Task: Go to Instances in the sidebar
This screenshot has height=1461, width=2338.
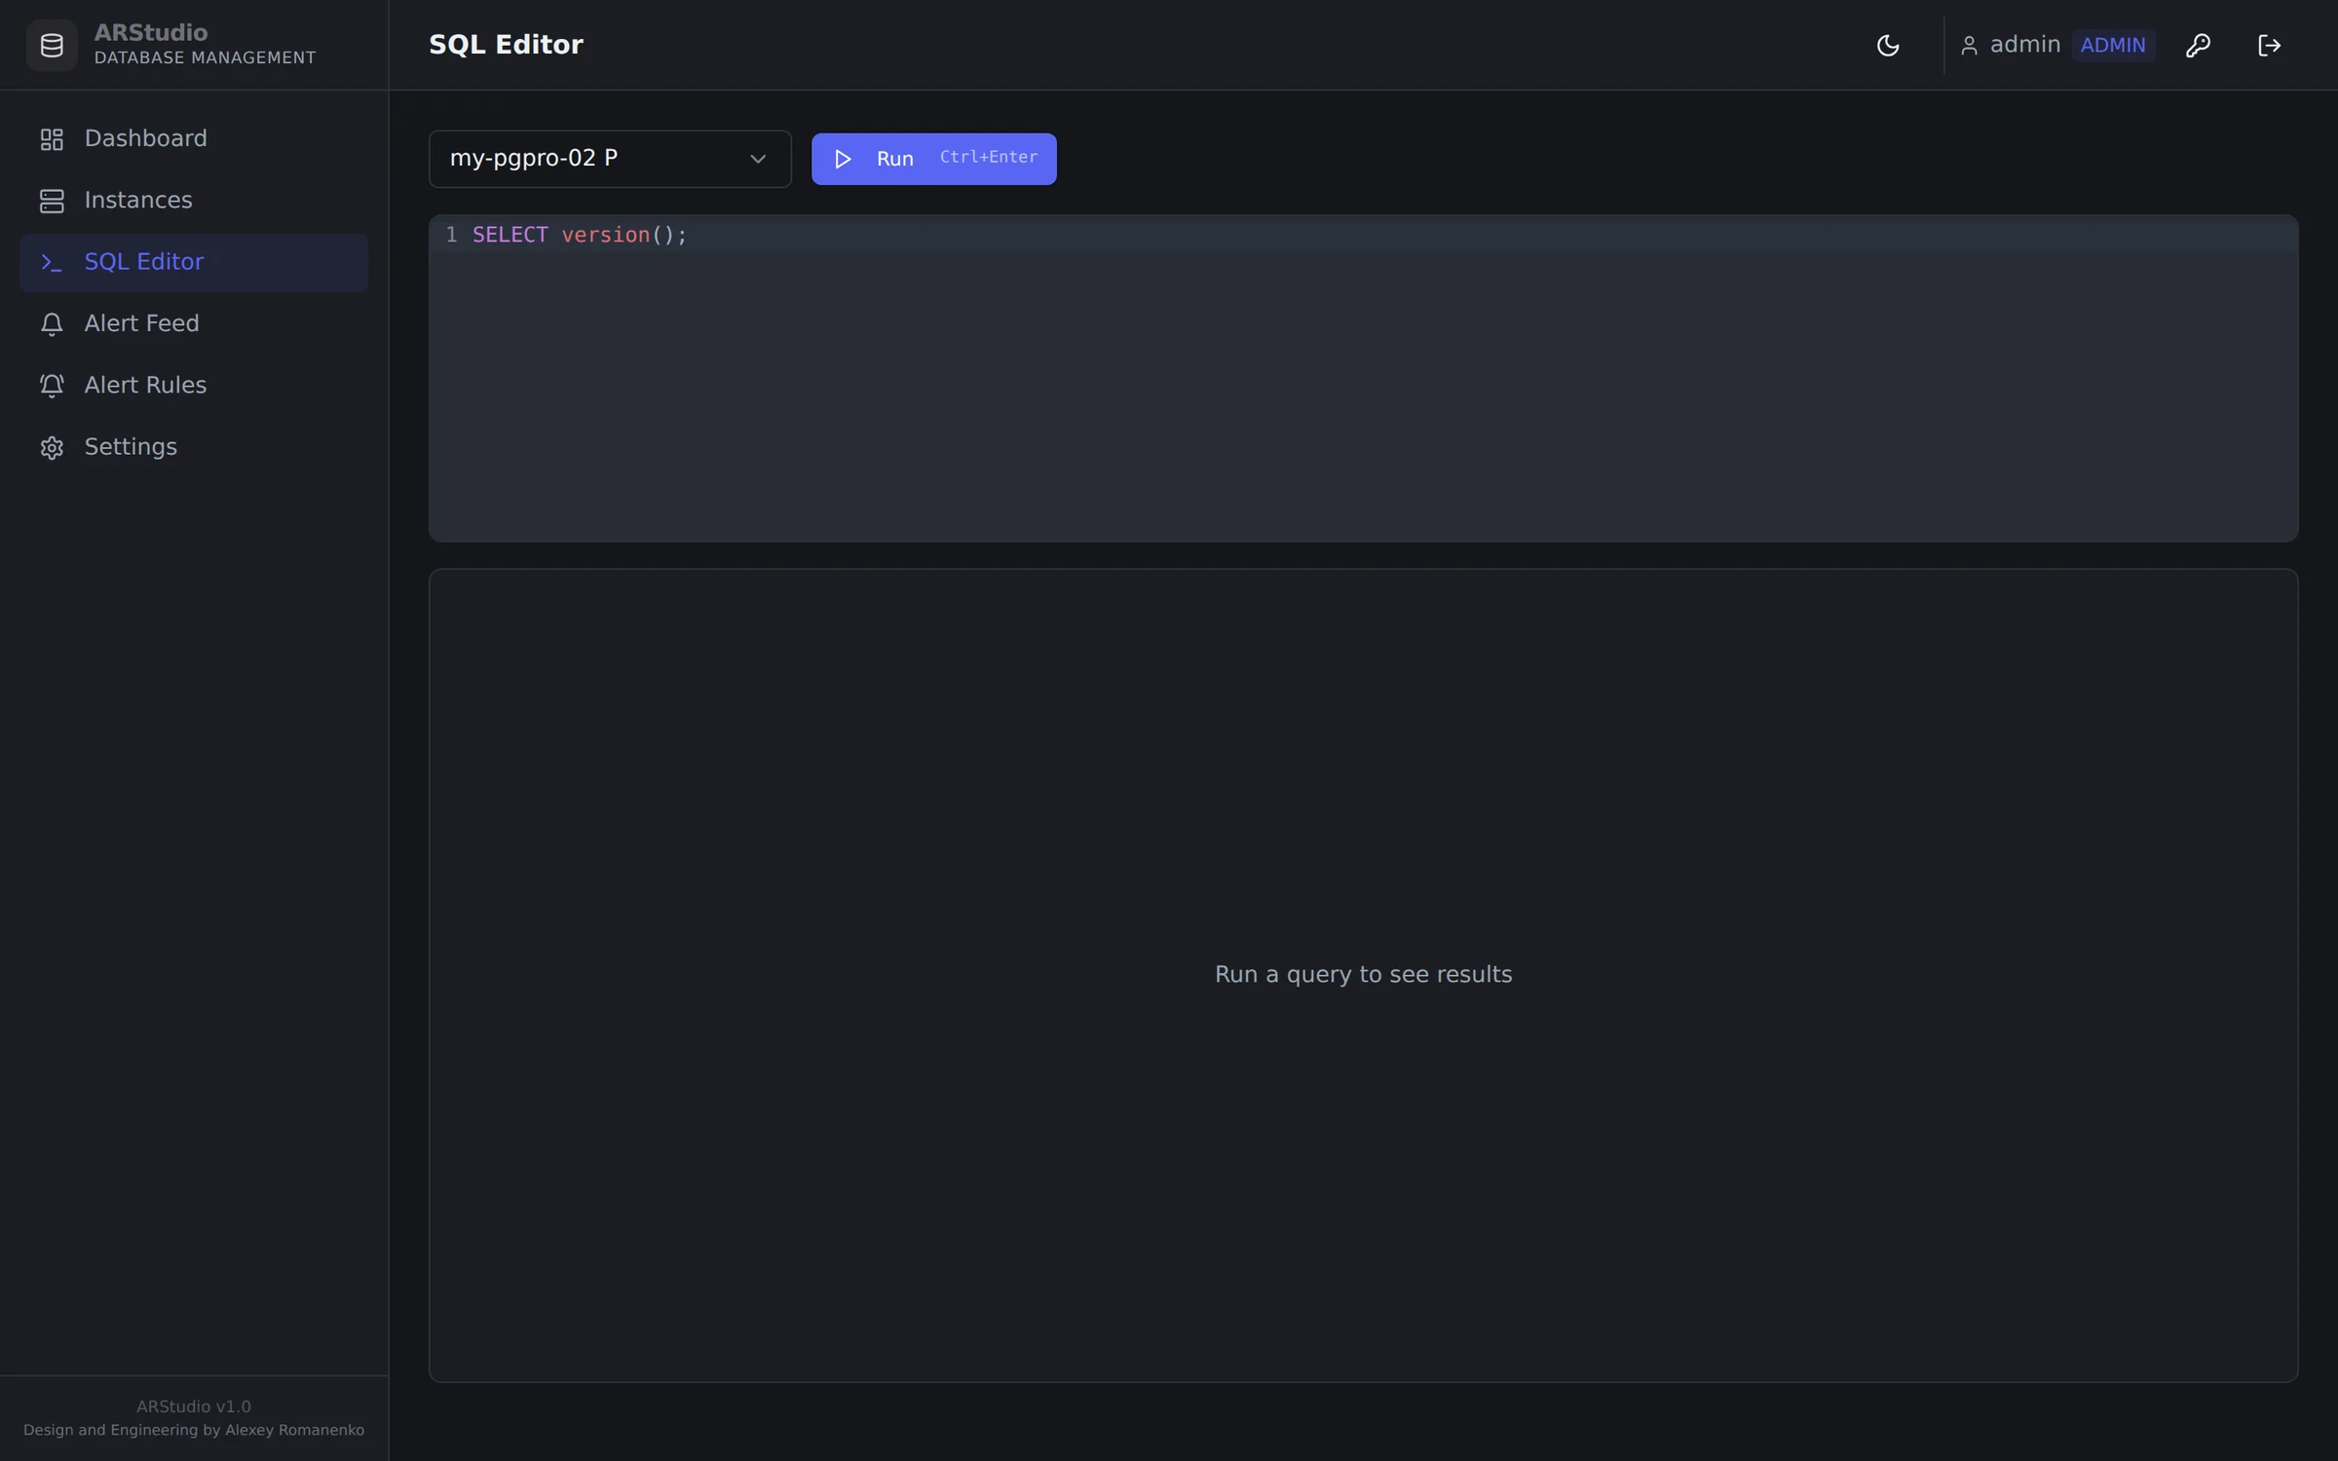Action: coord(194,201)
